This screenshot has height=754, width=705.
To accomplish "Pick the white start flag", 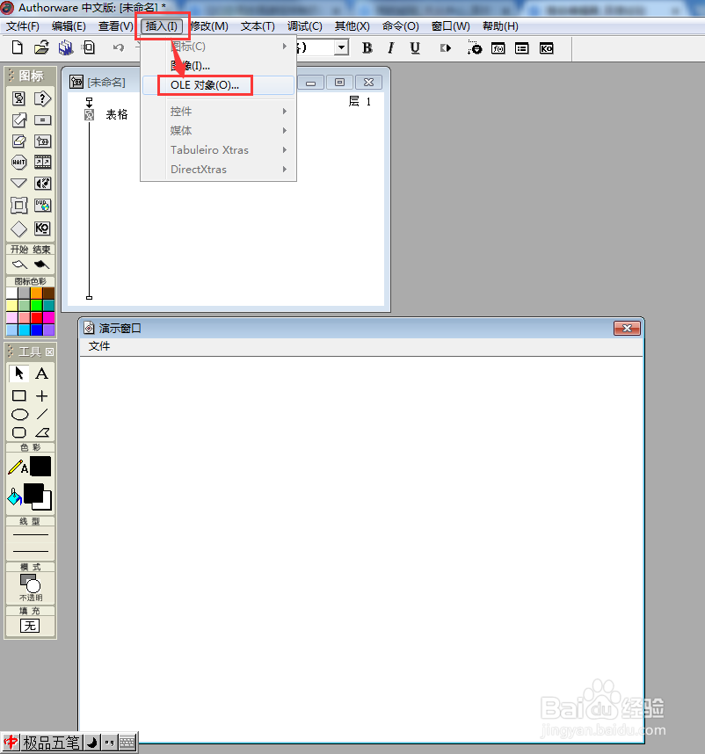I will tap(19, 264).
